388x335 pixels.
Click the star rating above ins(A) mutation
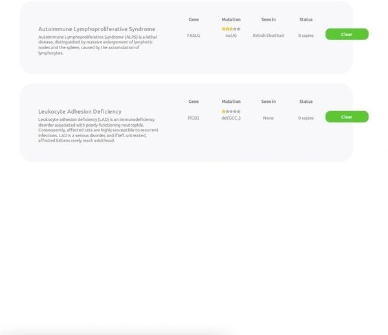[231, 29]
